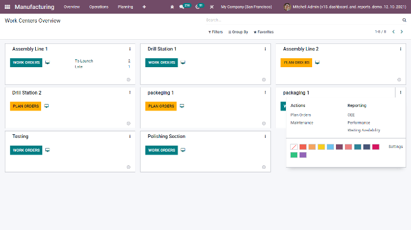Image resolution: width=411 pixels, height=230 pixels.
Task: Open the apps grid menu icon
Action: coord(7,7)
